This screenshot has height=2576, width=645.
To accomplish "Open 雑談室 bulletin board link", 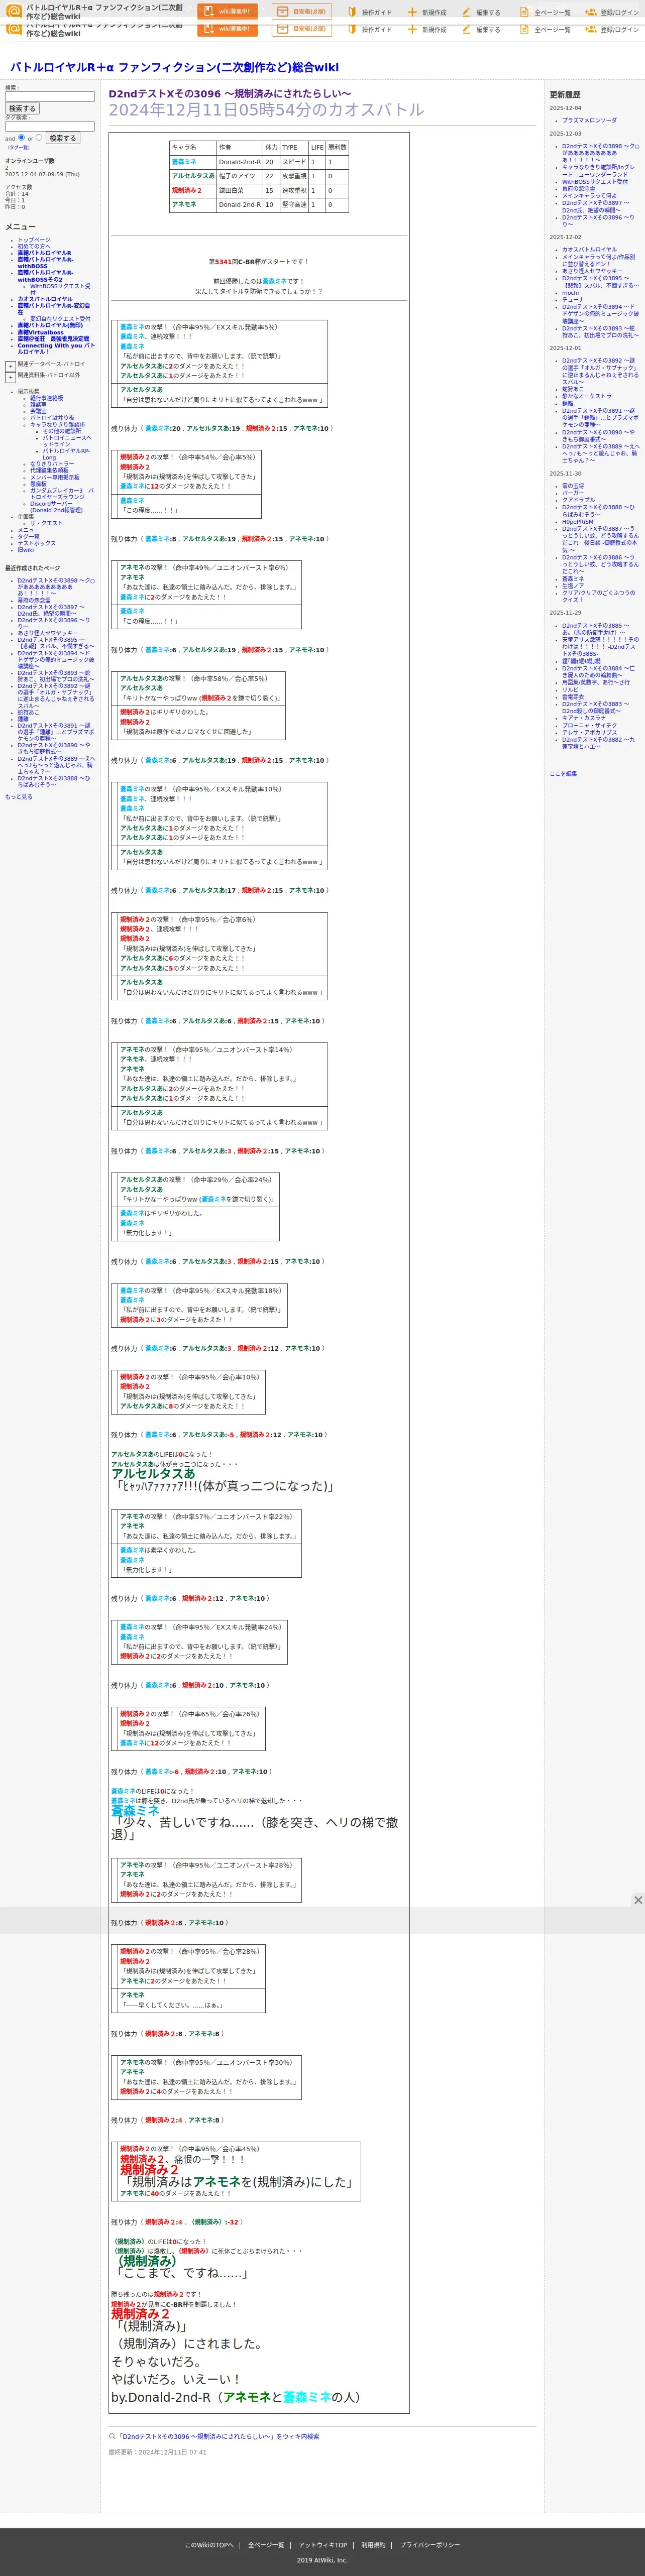I will point(38,404).
